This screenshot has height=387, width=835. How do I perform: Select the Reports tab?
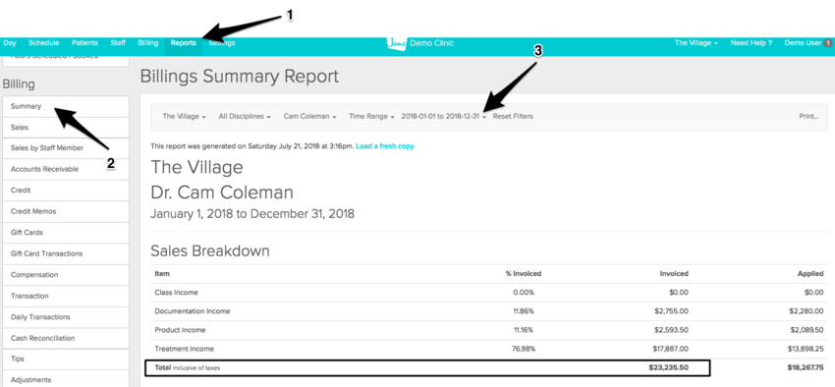click(183, 43)
